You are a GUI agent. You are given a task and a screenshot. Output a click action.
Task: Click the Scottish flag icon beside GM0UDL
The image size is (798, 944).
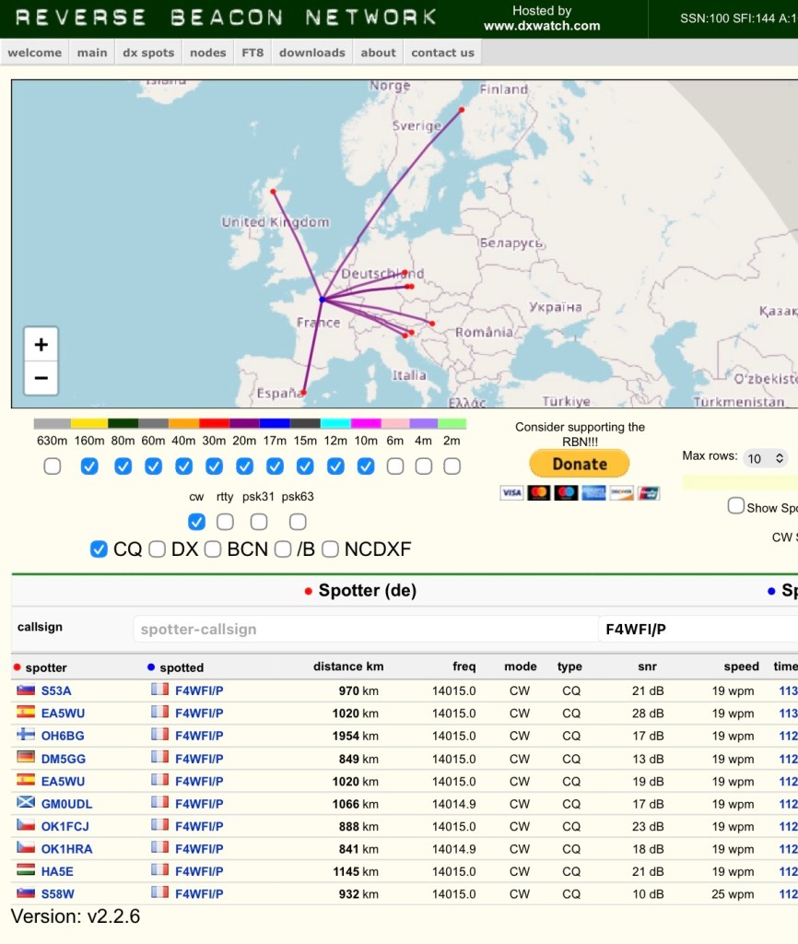click(25, 803)
